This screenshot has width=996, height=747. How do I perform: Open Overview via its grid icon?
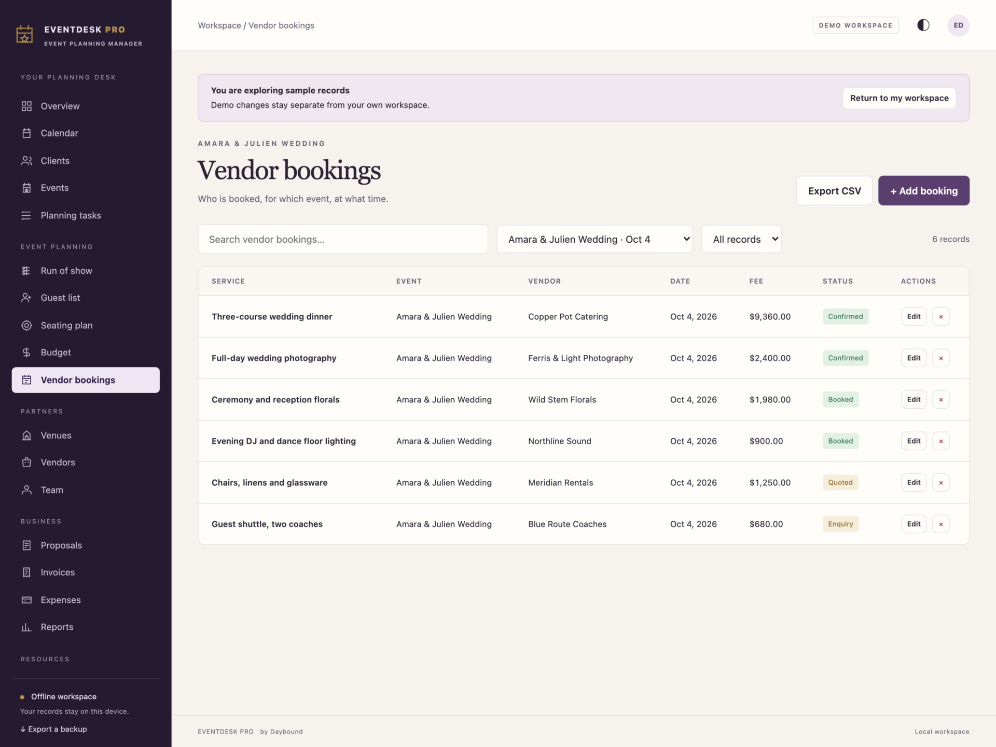[x=26, y=106]
